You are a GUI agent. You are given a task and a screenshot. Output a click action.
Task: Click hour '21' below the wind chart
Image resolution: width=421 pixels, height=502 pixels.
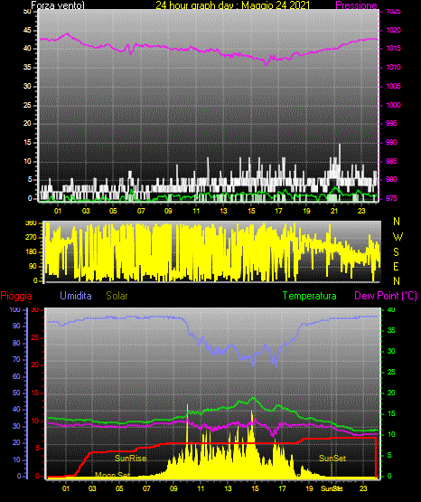[x=334, y=211]
